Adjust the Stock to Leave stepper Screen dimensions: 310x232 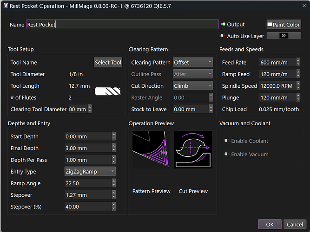click(x=211, y=109)
